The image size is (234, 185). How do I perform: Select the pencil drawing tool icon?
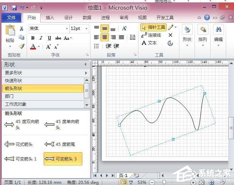[170, 27]
